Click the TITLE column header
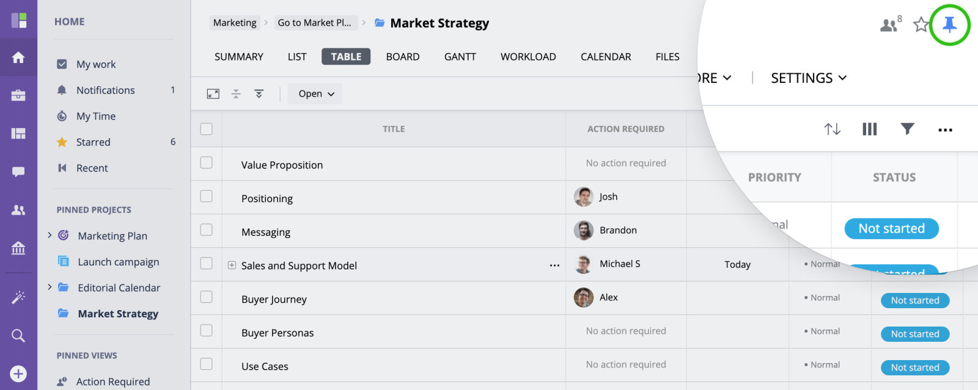The image size is (978, 390). [394, 129]
